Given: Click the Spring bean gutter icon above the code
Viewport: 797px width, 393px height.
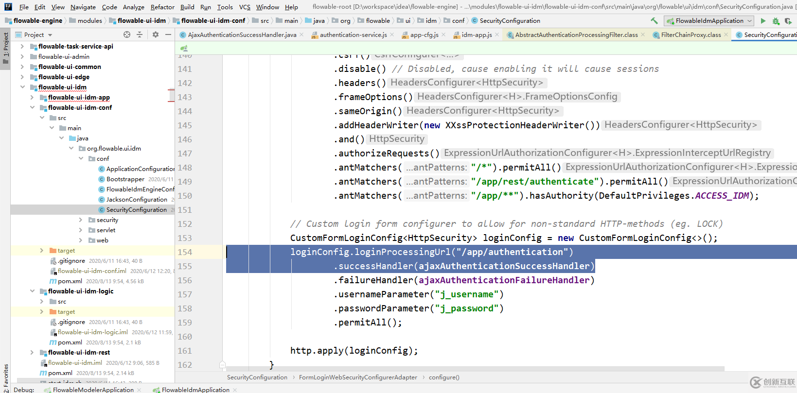Looking at the screenshot, I should 184,48.
